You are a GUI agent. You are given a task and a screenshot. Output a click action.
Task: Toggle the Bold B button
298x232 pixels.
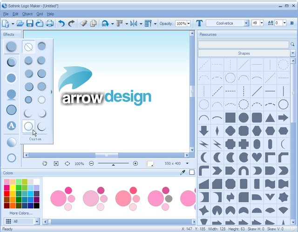click(292, 23)
